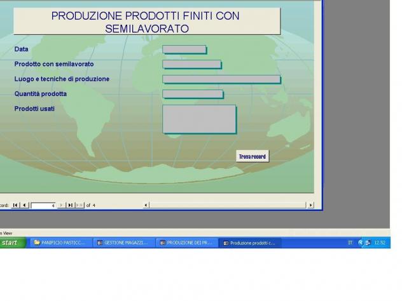
Task: Click the Prodotti usati text box
Action: tap(199, 119)
